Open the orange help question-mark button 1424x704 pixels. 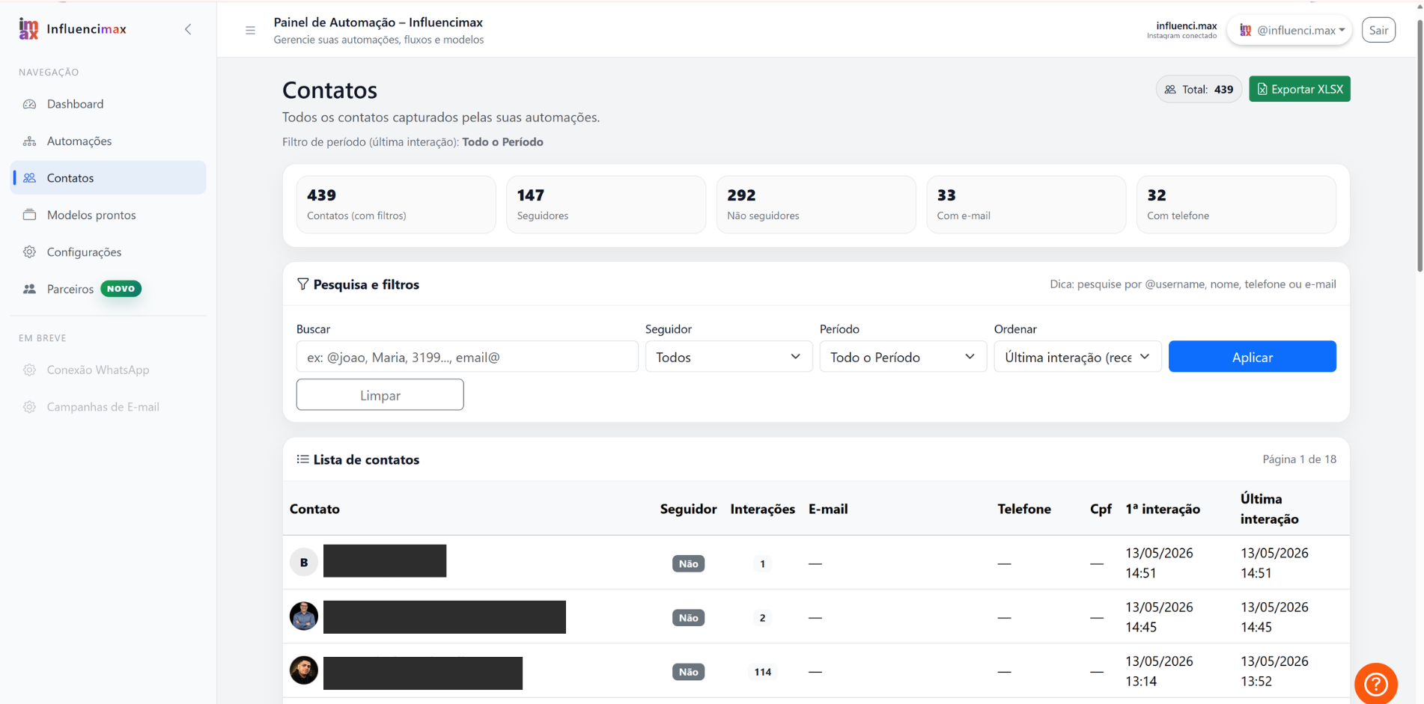click(x=1376, y=683)
